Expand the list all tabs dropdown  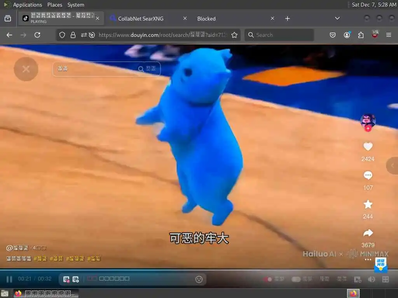[337, 18]
